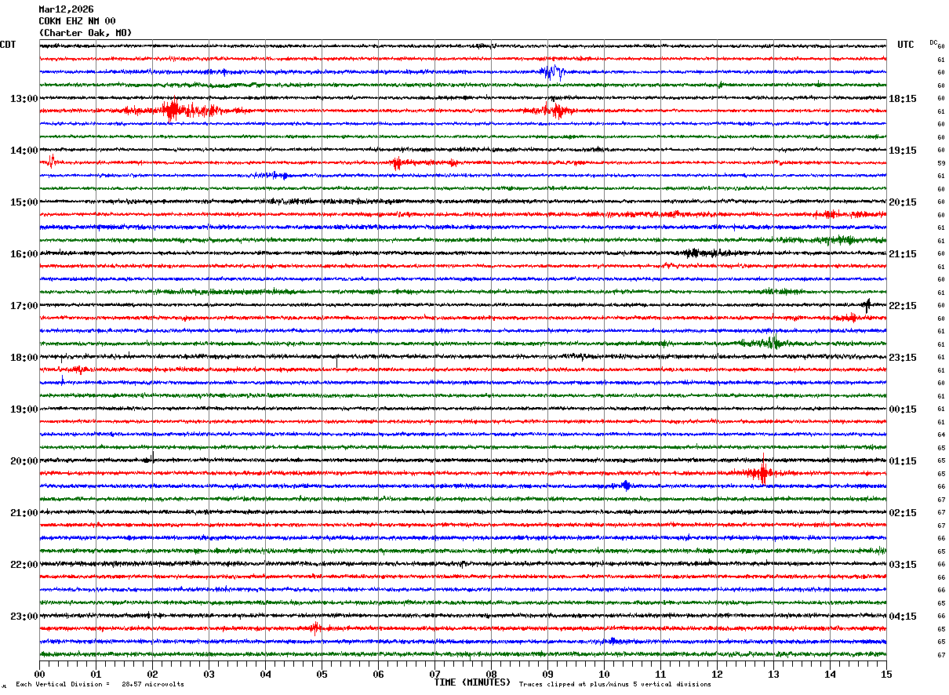Click the 'Traces clipped at plus/minus 5' note
Image resolution: width=949 pixels, height=695 pixels.
tap(615, 684)
